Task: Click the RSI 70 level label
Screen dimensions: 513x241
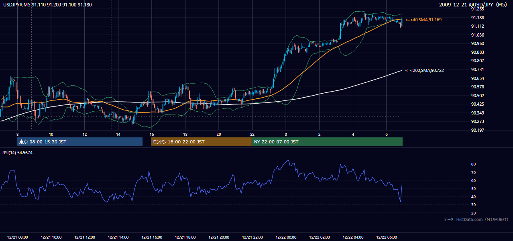Action: click(474, 172)
